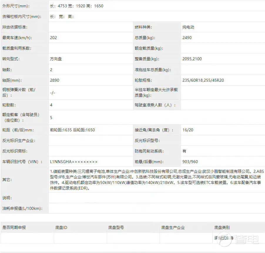This screenshot has width=265, height=253.
Task: Click the 其它 label
Action: point(7,180)
